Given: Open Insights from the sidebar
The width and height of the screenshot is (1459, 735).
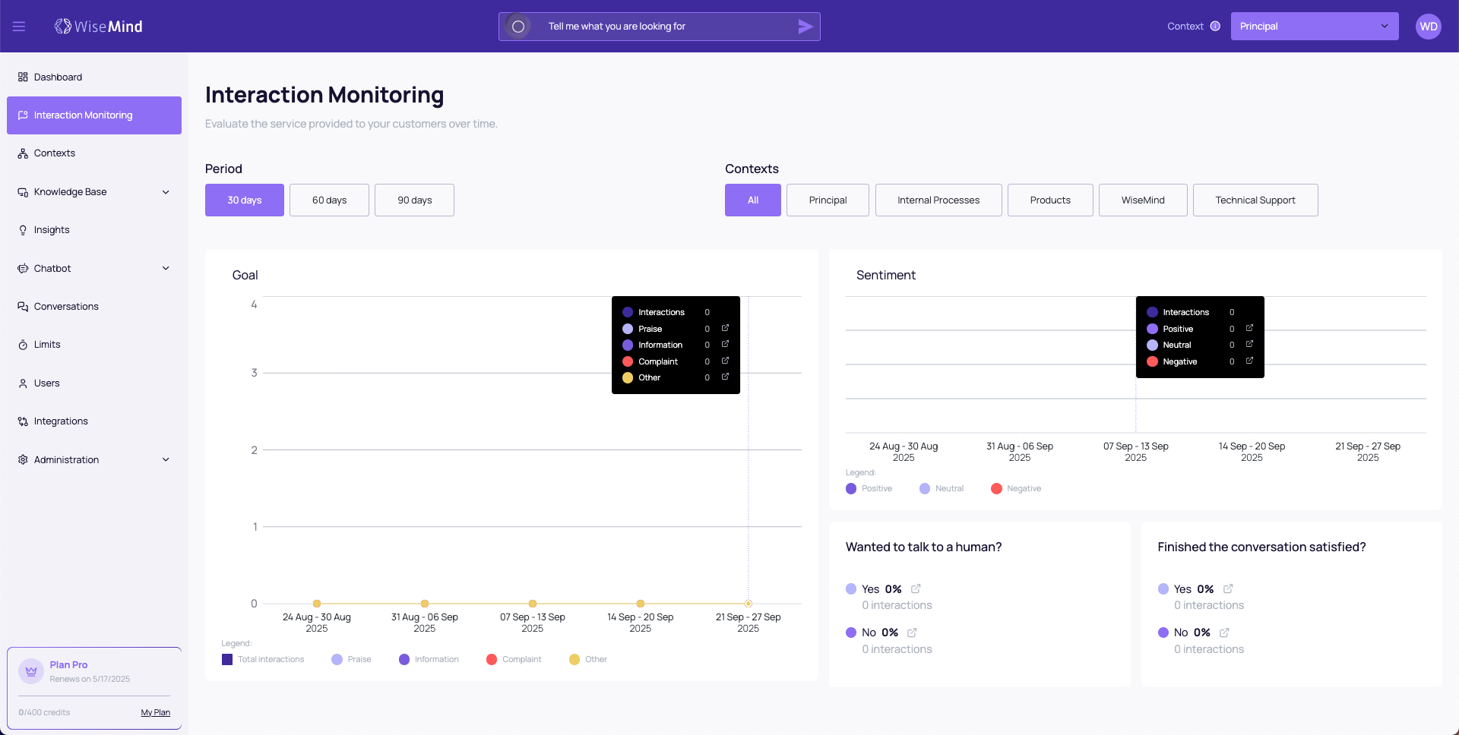Looking at the screenshot, I should click(x=52, y=230).
